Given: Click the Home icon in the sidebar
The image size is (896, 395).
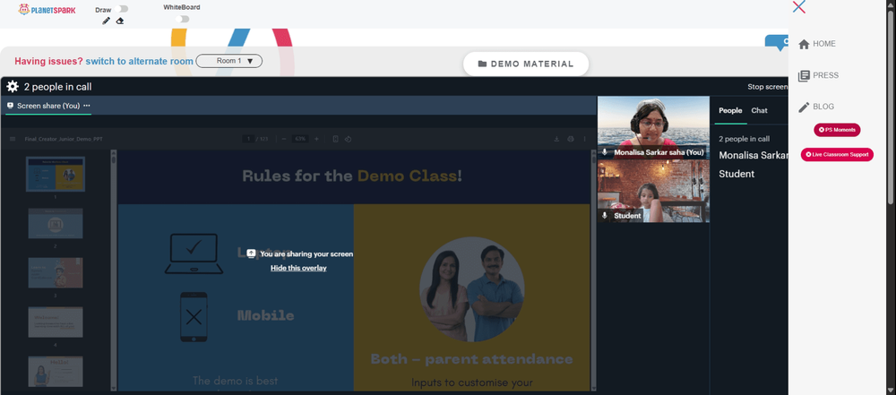Looking at the screenshot, I should pos(804,44).
